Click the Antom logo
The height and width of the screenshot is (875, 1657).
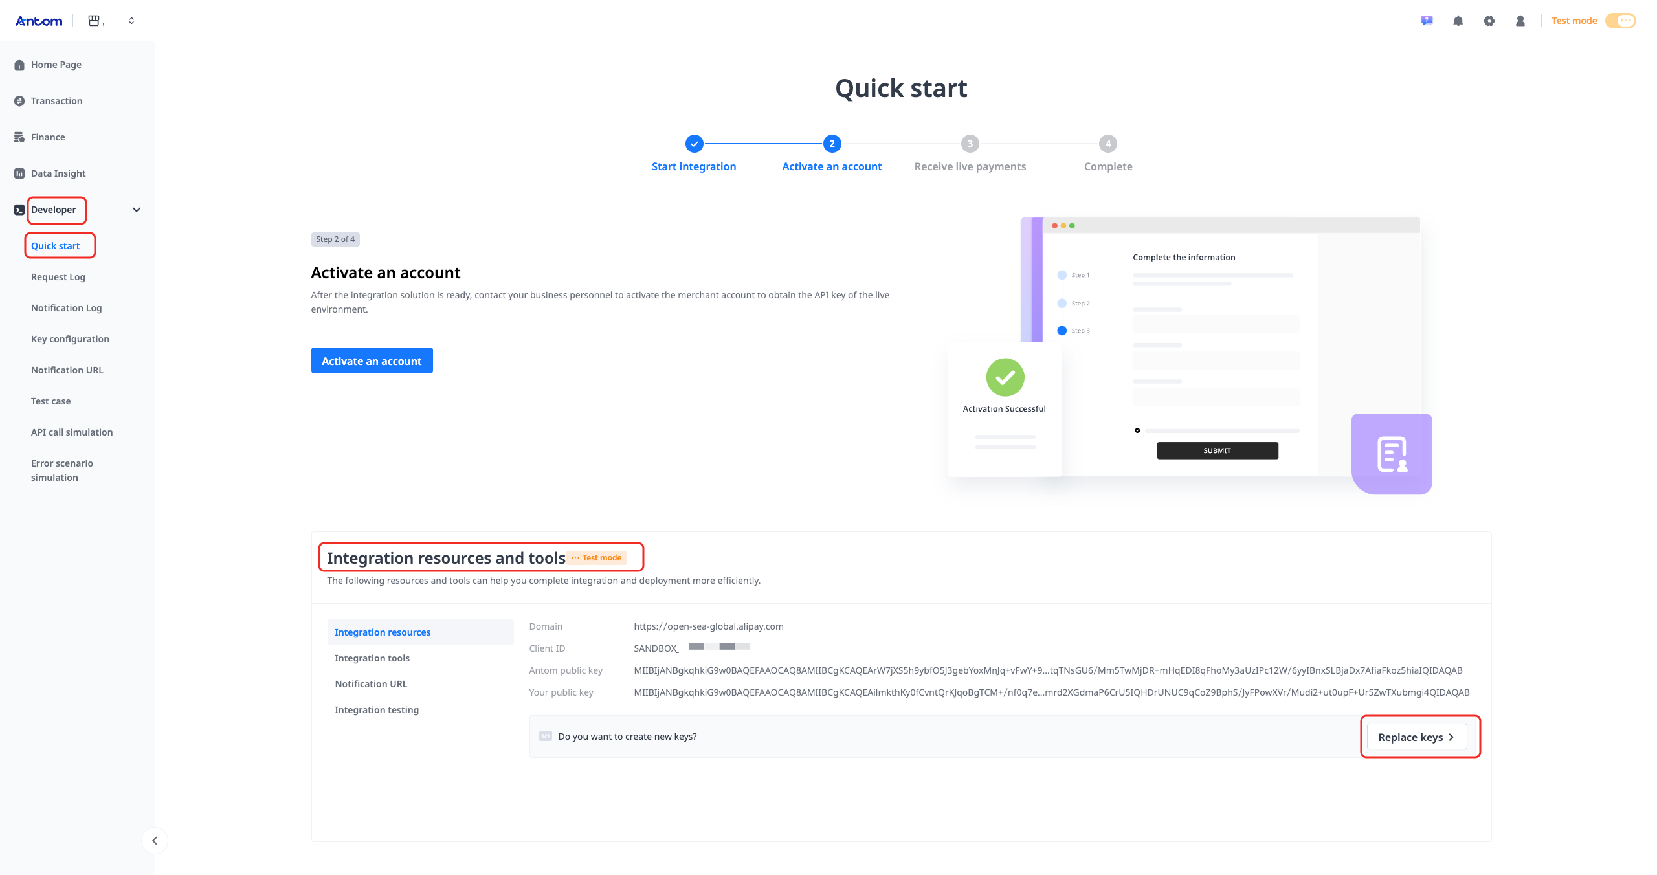tap(39, 20)
